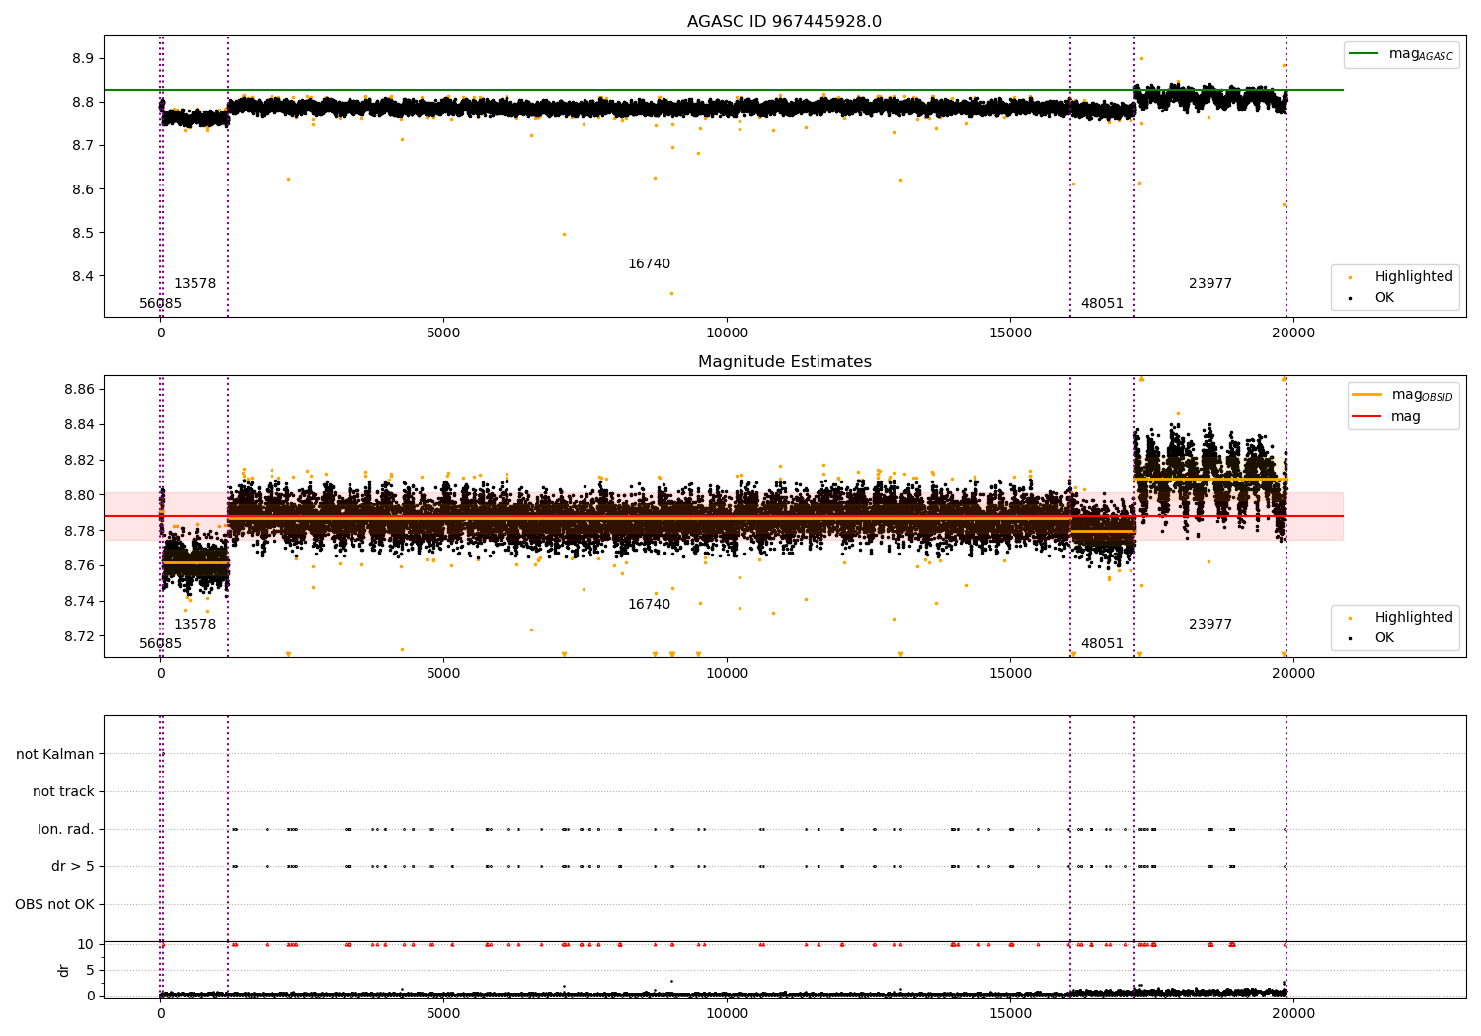Click the green mag AGASC legend line
Image resolution: width=1481 pixels, height=1036 pixels.
pos(1365,54)
